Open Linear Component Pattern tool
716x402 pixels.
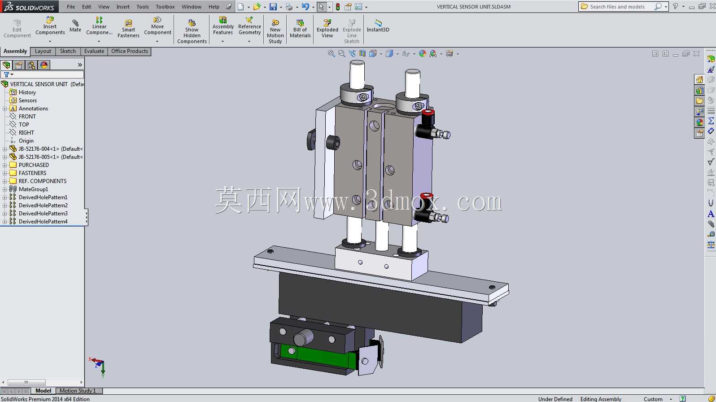point(99,26)
